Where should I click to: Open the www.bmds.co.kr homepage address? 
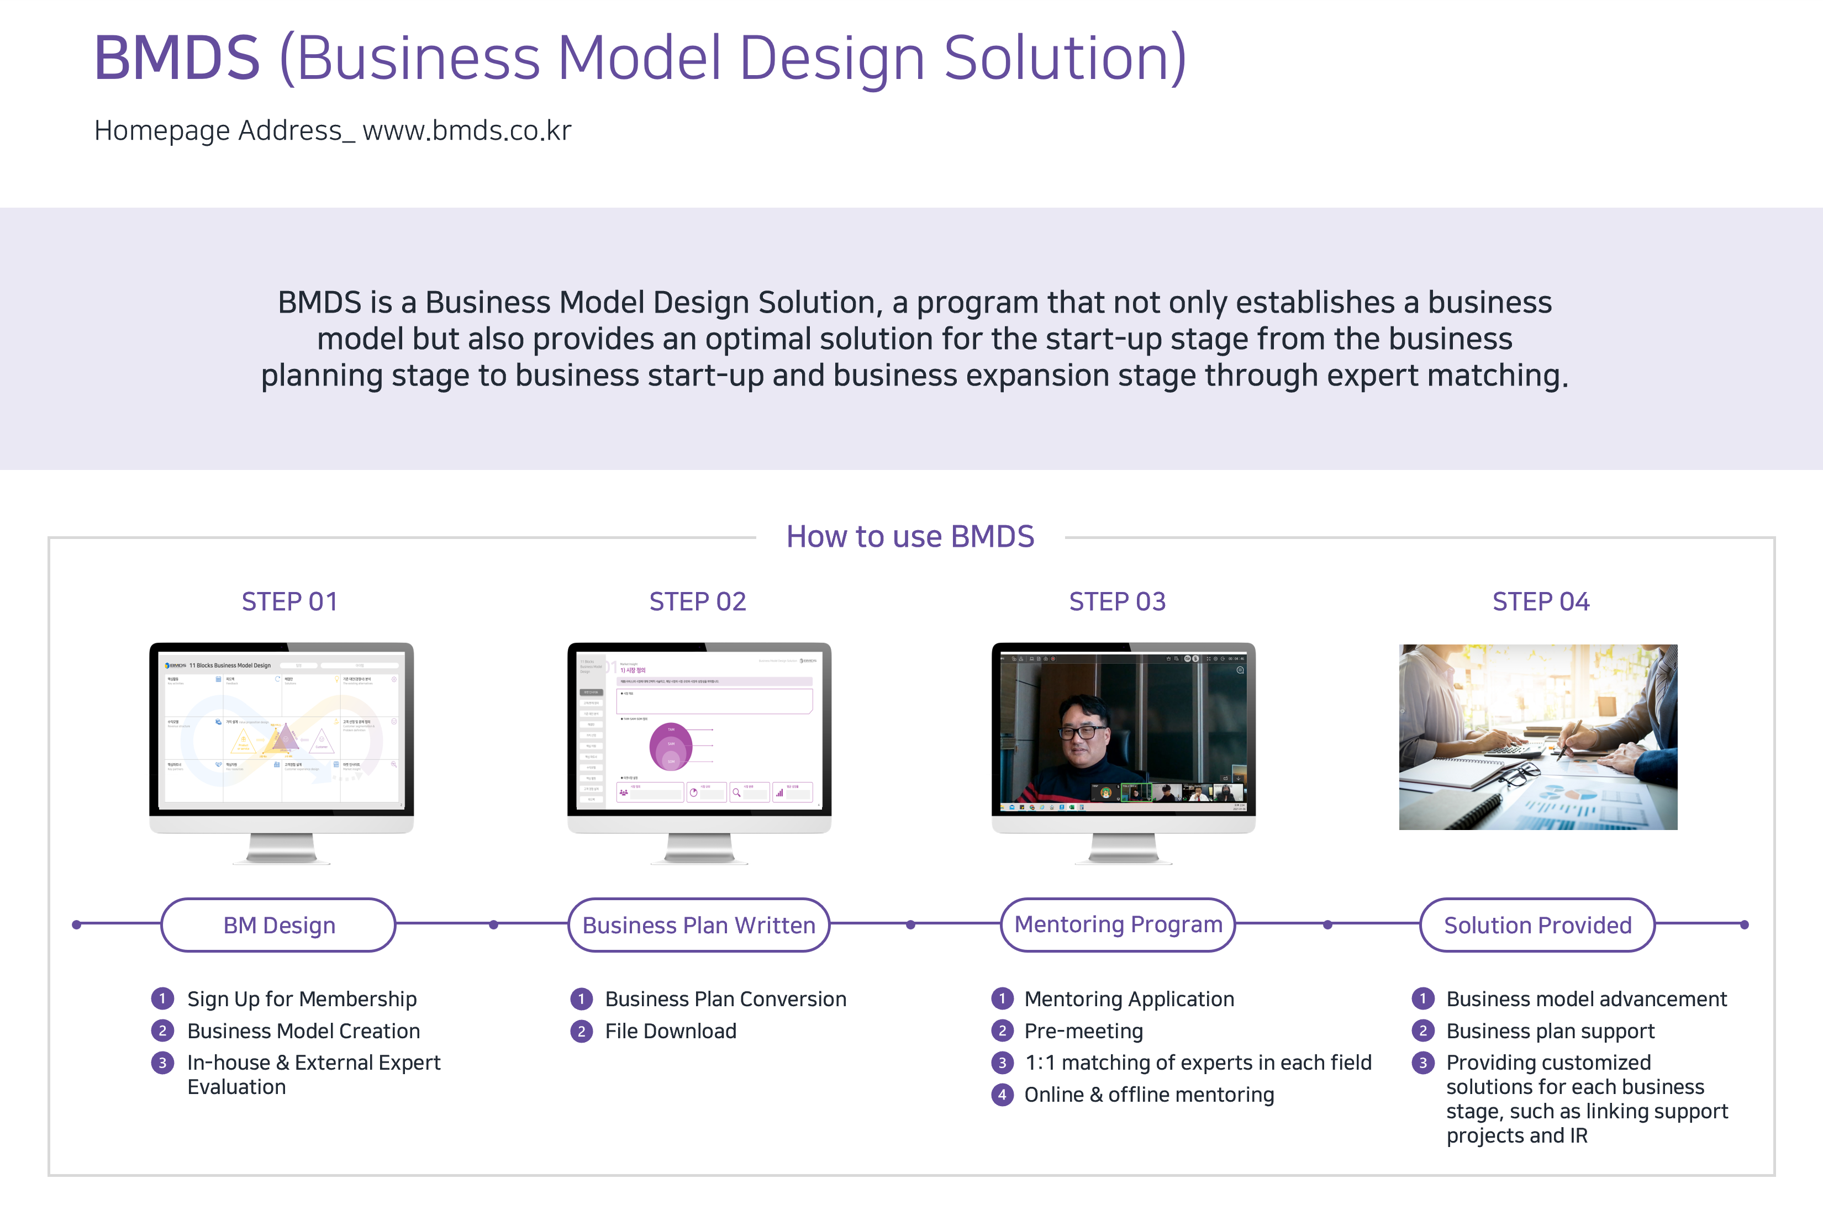467,130
